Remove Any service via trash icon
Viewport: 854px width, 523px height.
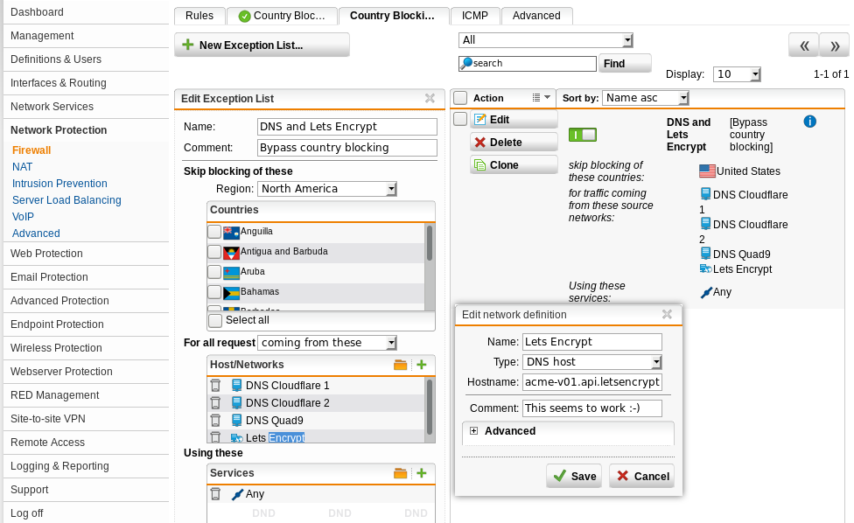pyautogui.click(x=215, y=493)
